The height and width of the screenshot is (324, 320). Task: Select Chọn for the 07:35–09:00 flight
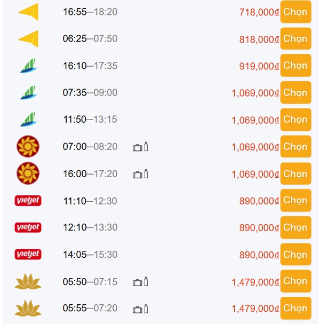(295, 93)
